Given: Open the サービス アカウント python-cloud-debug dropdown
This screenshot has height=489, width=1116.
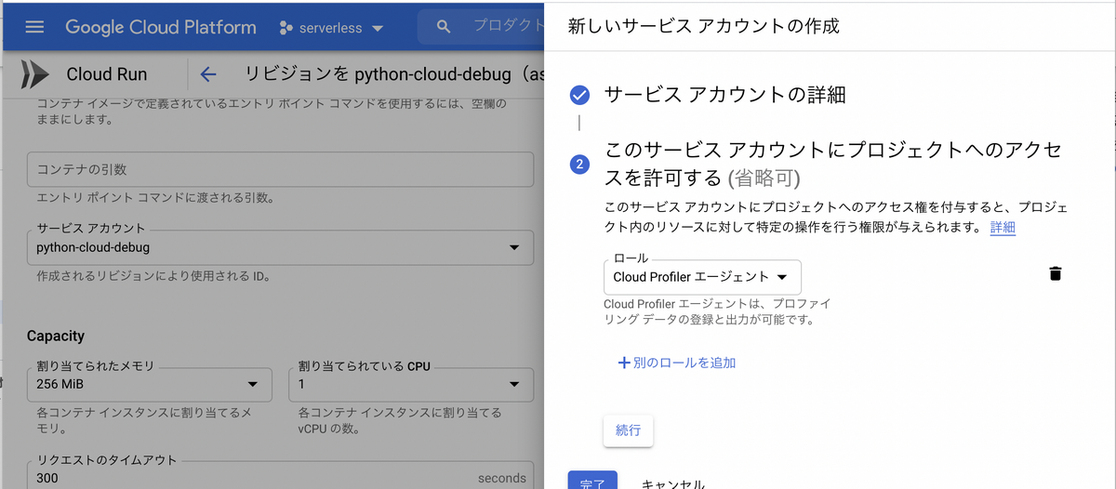Looking at the screenshot, I should (280, 247).
